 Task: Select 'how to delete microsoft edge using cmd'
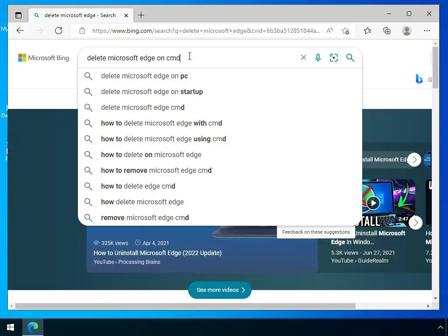(220, 139)
